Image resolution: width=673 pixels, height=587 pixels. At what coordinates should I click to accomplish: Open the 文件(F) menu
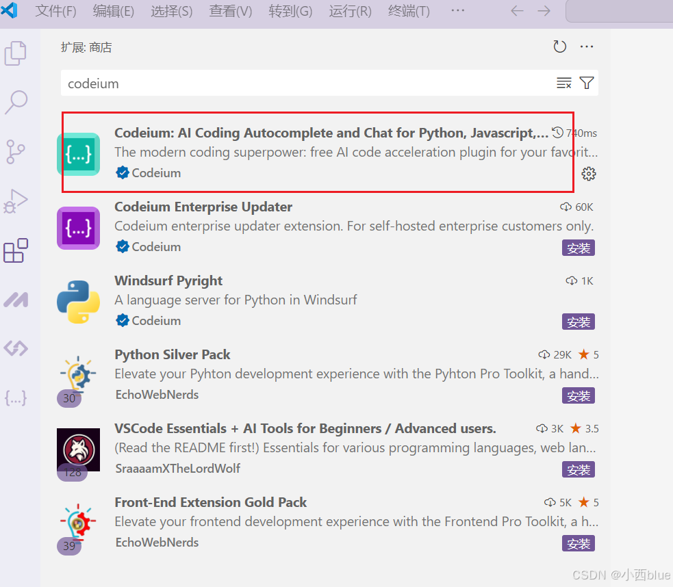tap(55, 11)
